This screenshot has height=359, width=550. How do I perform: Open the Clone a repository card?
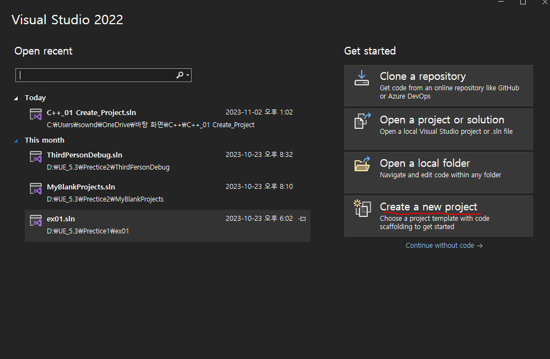(x=438, y=86)
